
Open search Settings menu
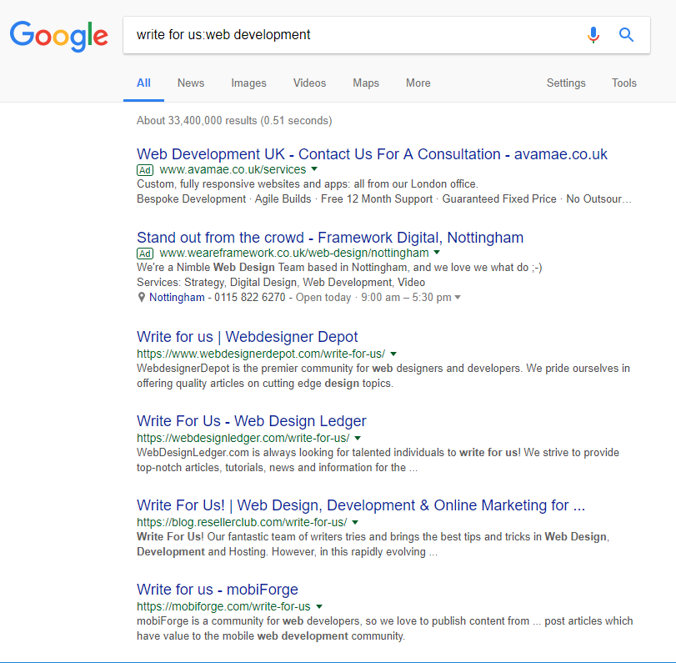coord(566,83)
